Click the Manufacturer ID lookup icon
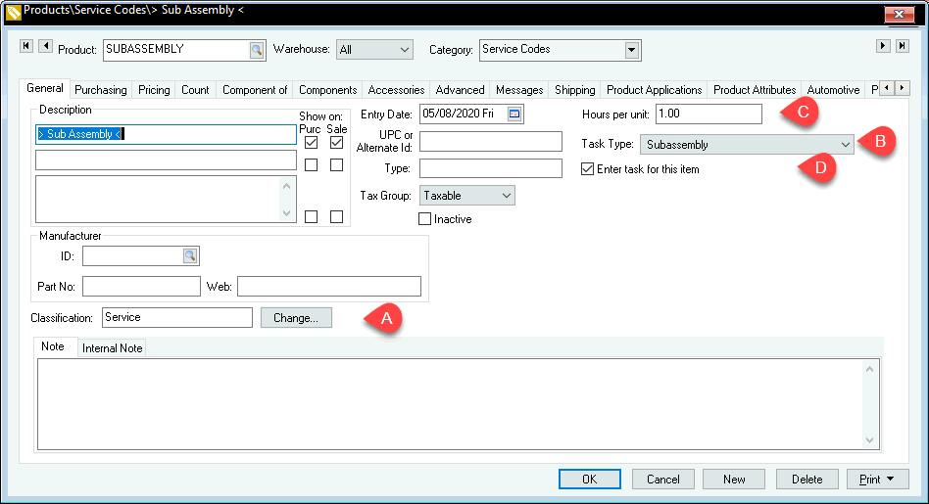Image resolution: width=929 pixels, height=504 pixels. [190, 256]
